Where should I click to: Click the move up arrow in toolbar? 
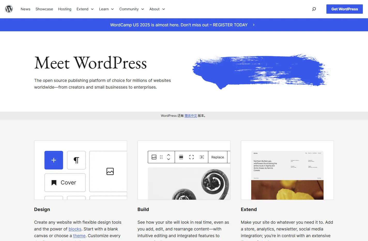coord(168,155)
